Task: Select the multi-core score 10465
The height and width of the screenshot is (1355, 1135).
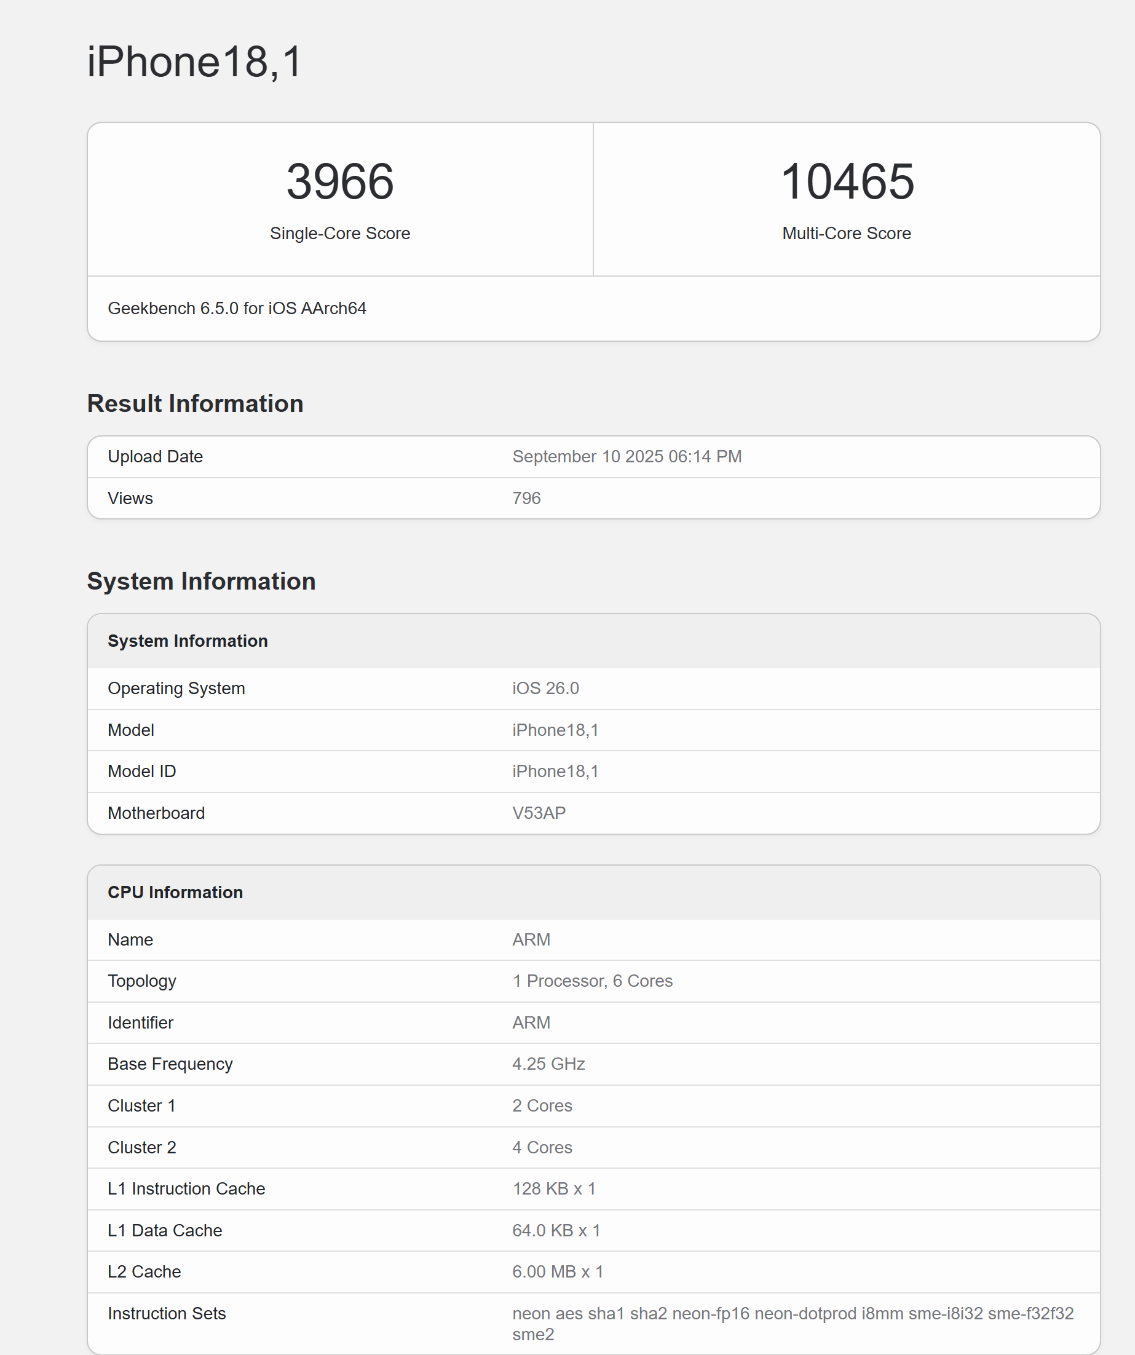Action: tap(847, 181)
